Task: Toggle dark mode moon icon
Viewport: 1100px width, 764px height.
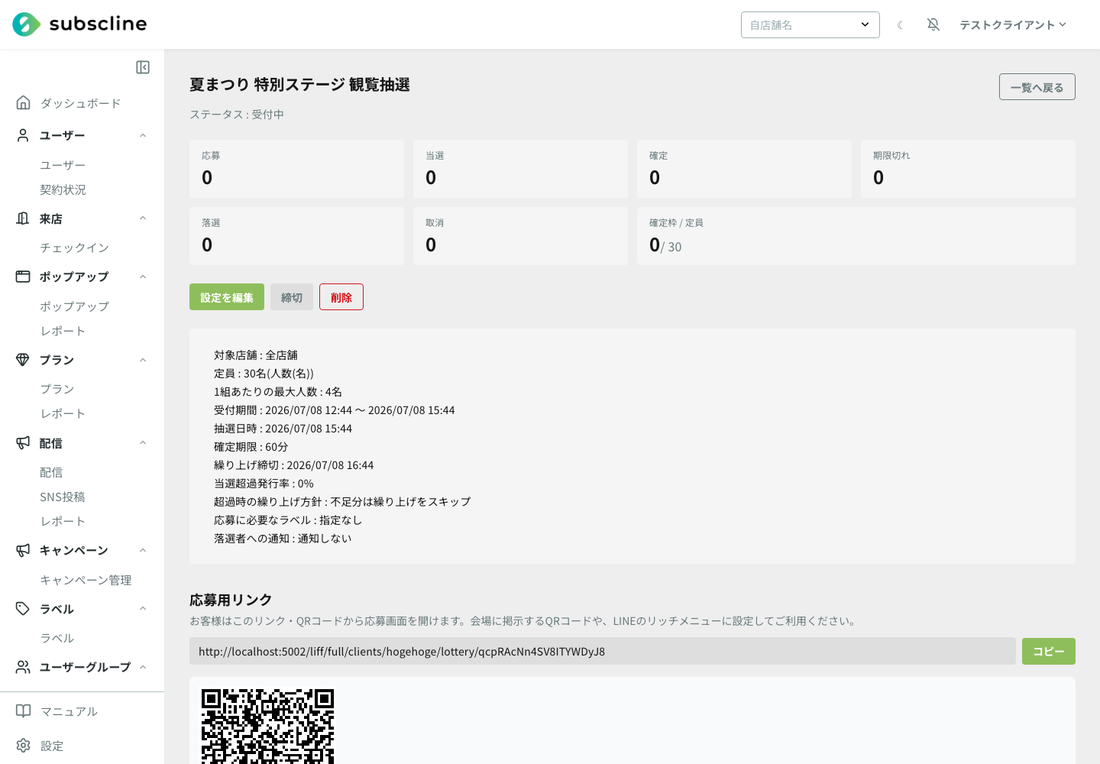Action: [x=901, y=25]
